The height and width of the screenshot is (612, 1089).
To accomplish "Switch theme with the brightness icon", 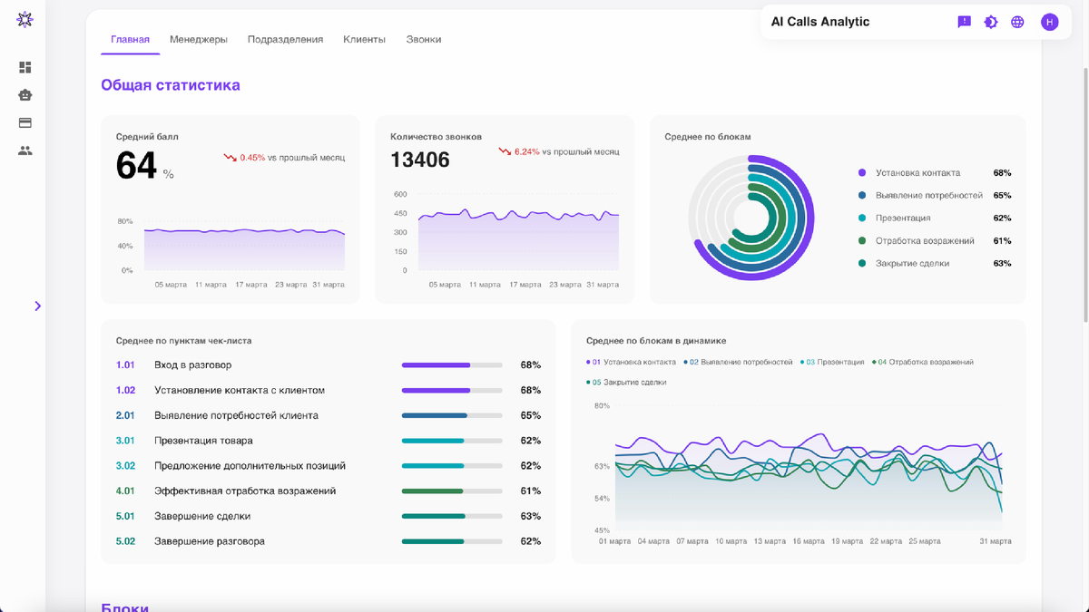I will coord(991,22).
